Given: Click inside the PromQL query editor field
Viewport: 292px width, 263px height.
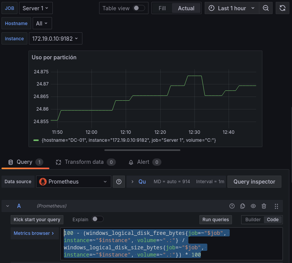Looking at the screenshot, I should tap(172, 244).
